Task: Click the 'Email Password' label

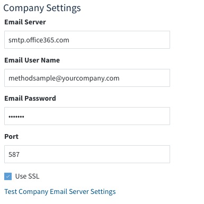Action: click(x=30, y=99)
